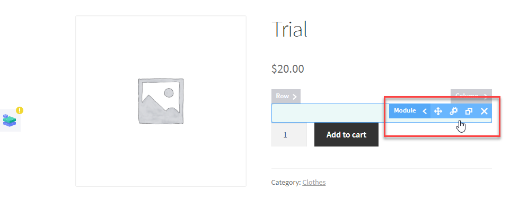Open the product image frame

(161, 101)
